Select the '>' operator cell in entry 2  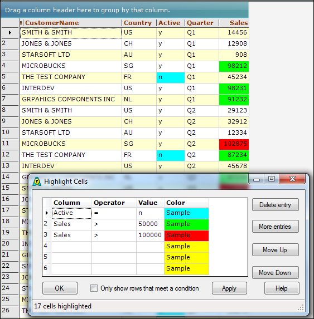click(114, 224)
